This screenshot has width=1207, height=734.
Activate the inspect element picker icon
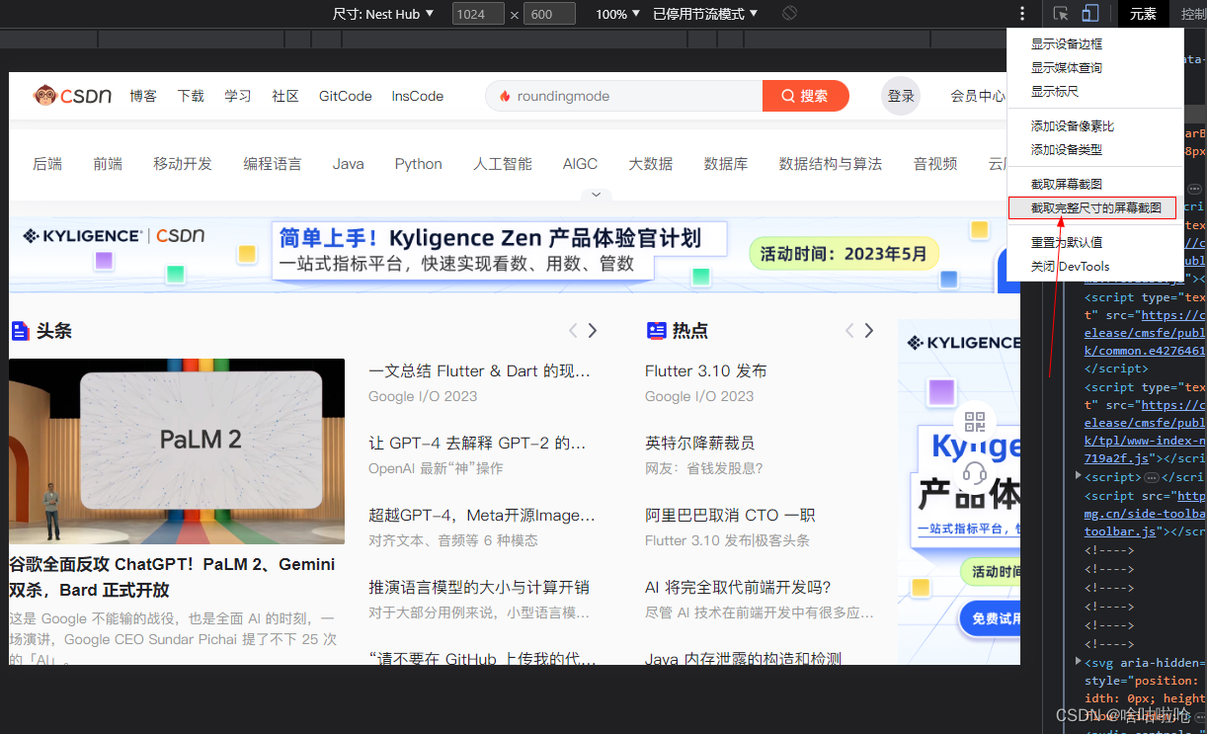click(x=1061, y=14)
